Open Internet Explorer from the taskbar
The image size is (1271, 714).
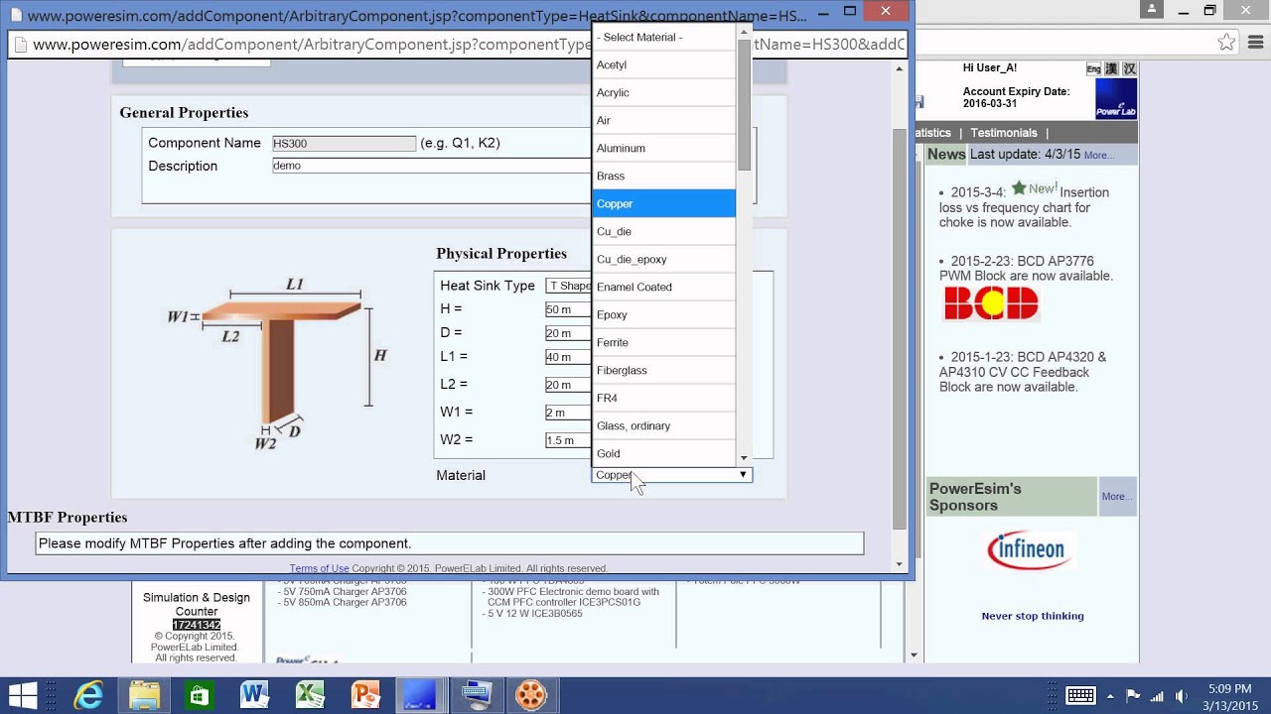pos(88,695)
